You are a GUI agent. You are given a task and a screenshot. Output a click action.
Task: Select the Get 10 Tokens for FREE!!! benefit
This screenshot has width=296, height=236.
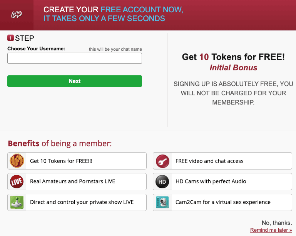click(x=77, y=161)
